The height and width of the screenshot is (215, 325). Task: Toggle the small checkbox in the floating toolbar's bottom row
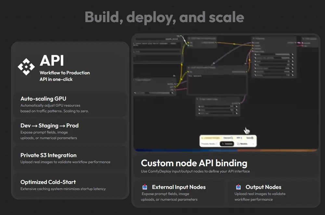(x=216, y=144)
